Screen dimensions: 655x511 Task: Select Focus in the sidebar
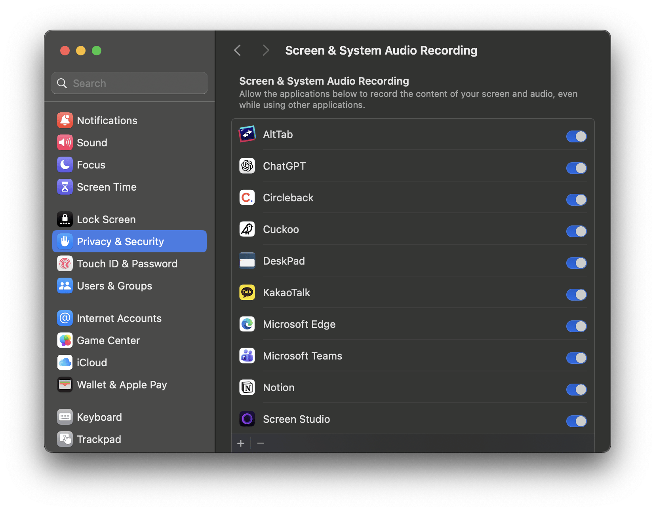click(x=129, y=165)
